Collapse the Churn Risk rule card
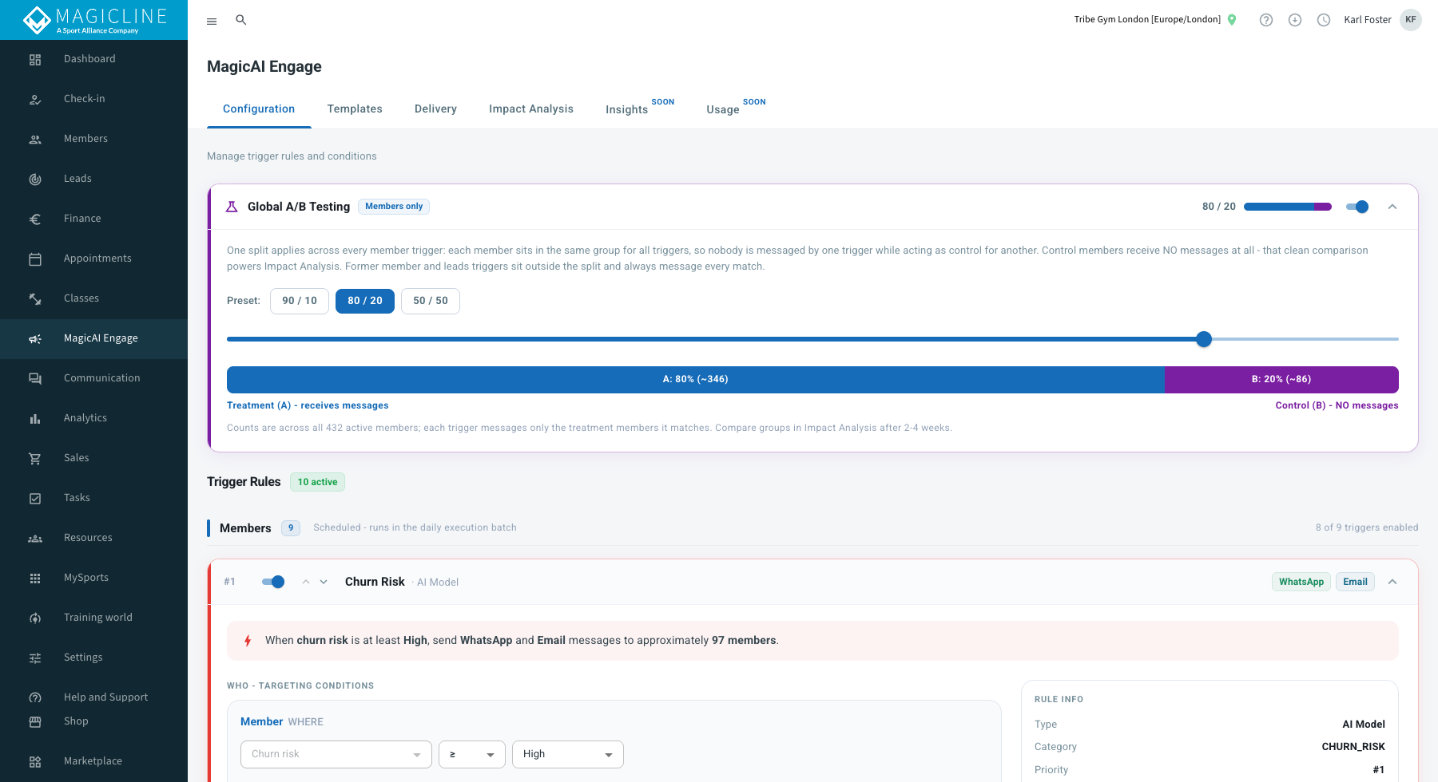 (x=1392, y=582)
